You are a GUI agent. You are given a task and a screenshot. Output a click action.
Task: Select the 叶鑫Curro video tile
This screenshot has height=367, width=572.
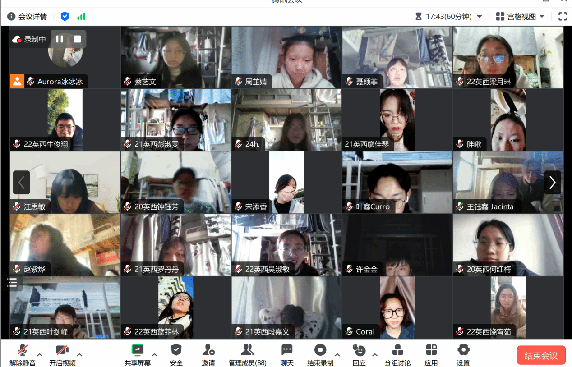[397, 182]
